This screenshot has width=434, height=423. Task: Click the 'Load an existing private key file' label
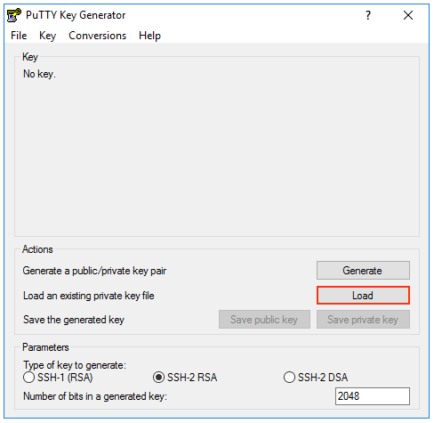[89, 296]
